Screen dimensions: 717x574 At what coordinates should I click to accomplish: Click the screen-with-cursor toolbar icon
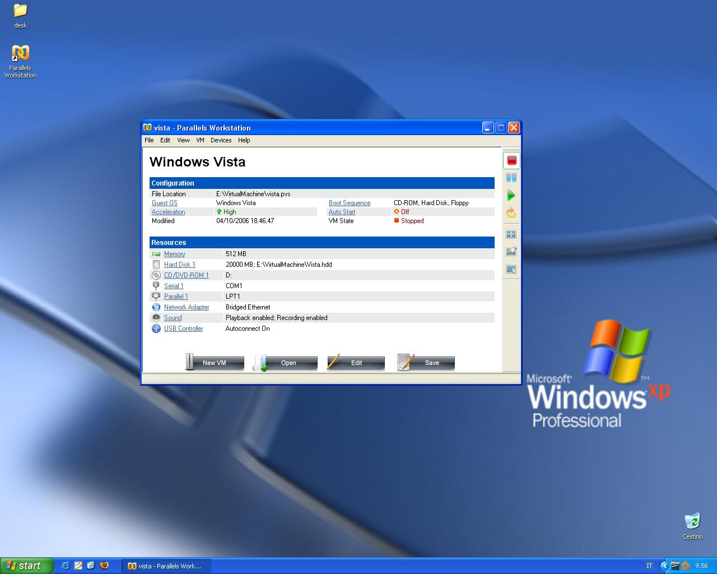pyautogui.click(x=511, y=269)
